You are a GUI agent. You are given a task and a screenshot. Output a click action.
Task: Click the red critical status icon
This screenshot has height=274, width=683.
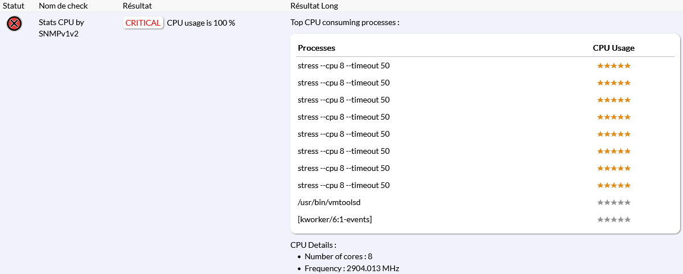15,23
